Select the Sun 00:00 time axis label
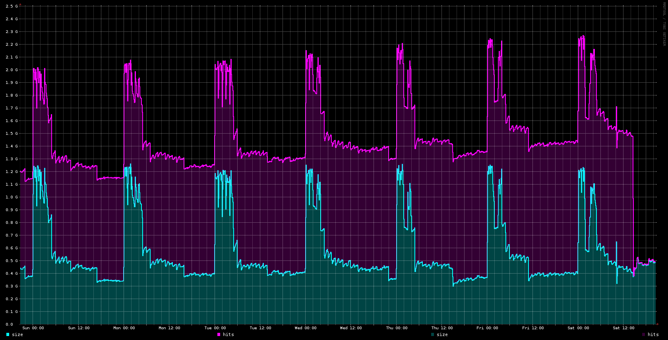The height and width of the screenshot is (340, 668). 33,328
